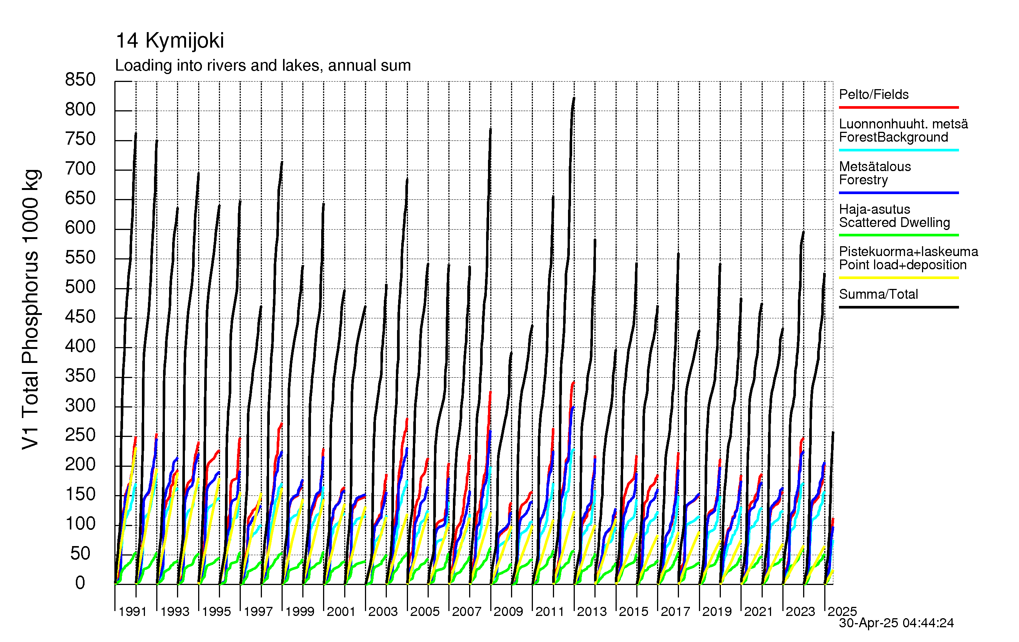Click the y-axis value 250

point(80,435)
